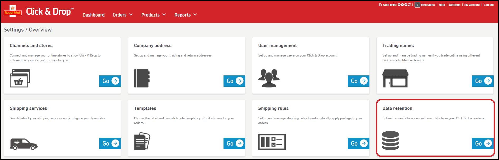The width and height of the screenshot is (499, 160).
Task: Click the Templates documents icon
Action: 142,141
